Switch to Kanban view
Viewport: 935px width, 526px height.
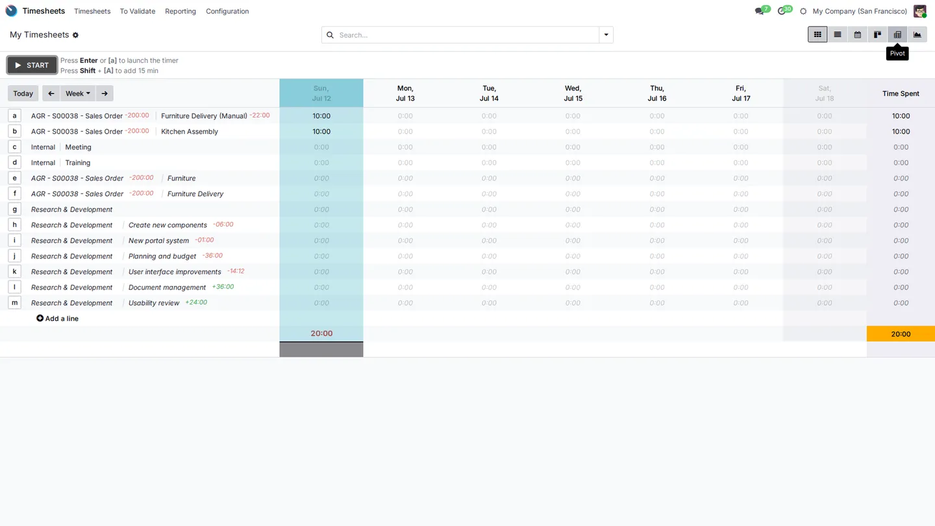click(877, 34)
